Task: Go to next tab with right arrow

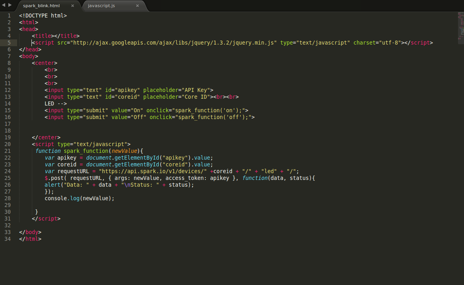Action: click(10, 5)
